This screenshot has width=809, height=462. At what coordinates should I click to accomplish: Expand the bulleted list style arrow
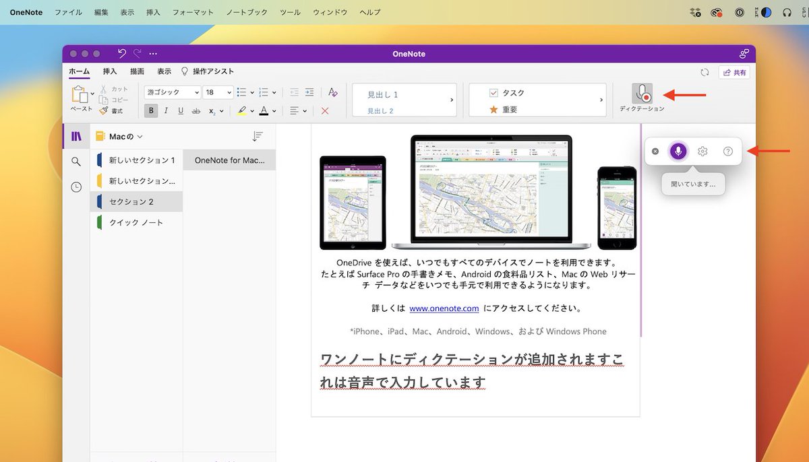252,93
